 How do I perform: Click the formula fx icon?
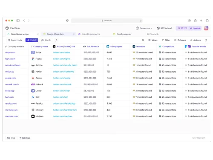click(x=56, y=40)
